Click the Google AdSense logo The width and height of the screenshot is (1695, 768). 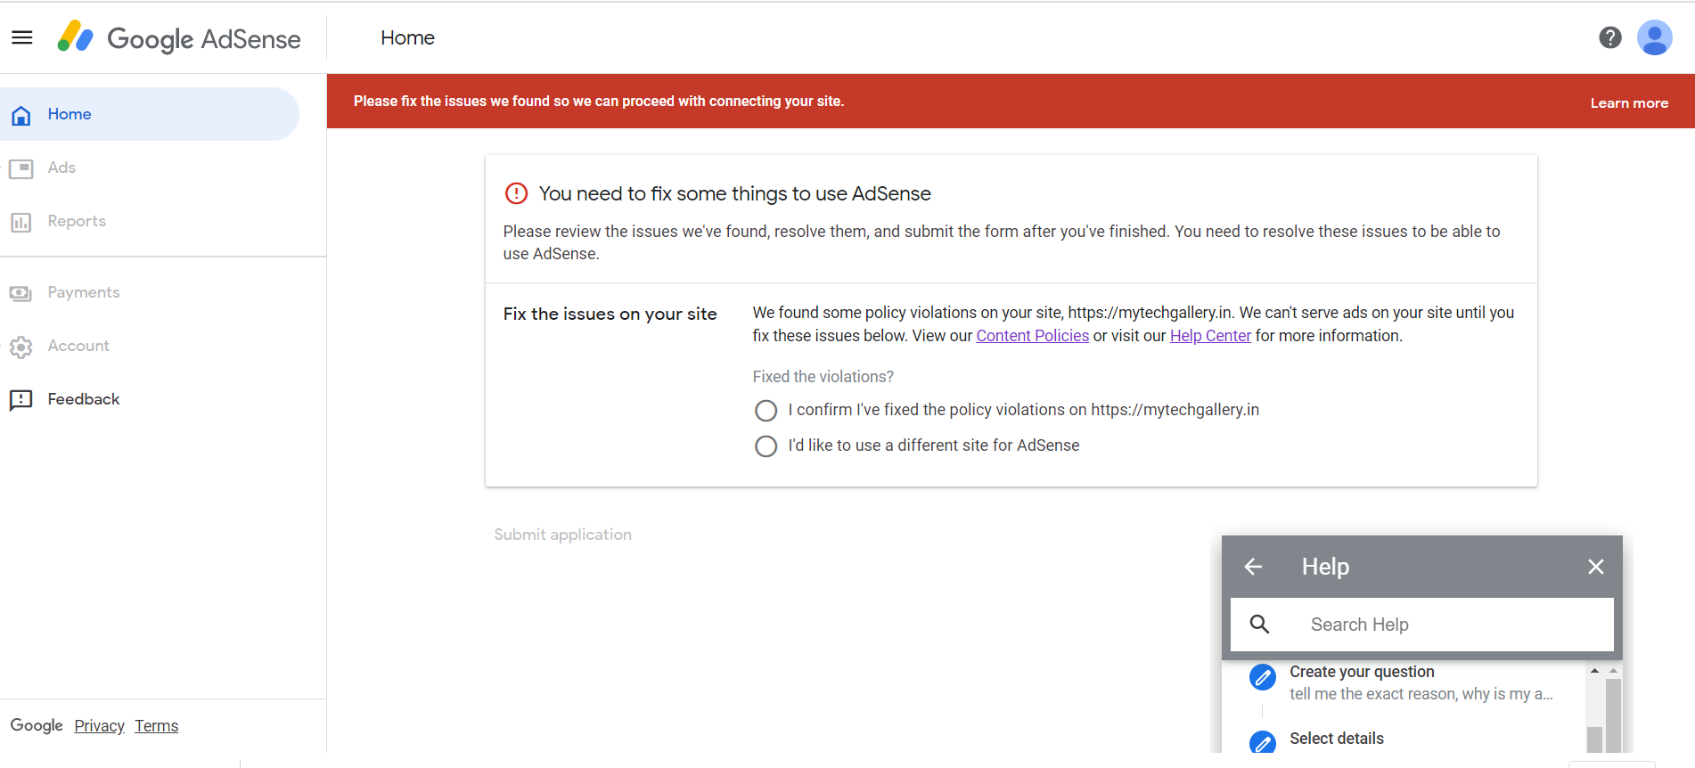pos(179,38)
